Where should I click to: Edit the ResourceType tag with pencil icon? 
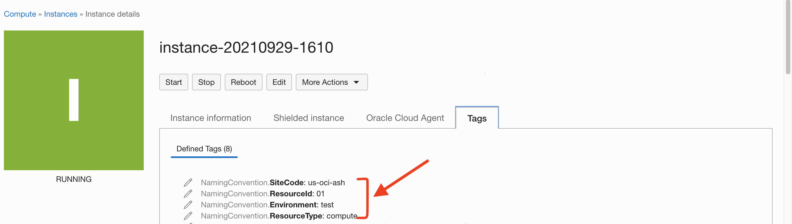click(188, 216)
